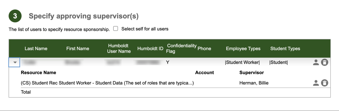Click the person icon in the Herman, Billie resource row
Image resolution: width=339 pixels, height=111 pixels.
click(x=316, y=83)
